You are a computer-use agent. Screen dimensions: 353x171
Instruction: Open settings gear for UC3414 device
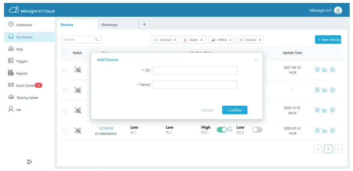(317, 130)
